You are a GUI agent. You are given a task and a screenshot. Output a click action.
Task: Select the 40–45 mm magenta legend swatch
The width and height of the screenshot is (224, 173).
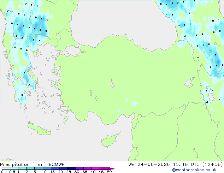pos(96,168)
